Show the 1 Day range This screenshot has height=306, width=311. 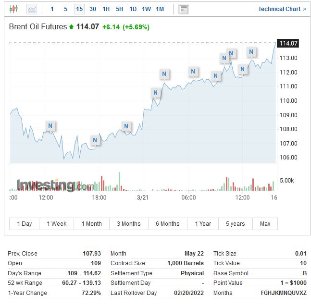(25, 223)
